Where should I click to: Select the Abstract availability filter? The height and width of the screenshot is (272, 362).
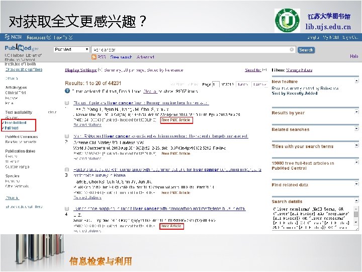(x=12, y=117)
